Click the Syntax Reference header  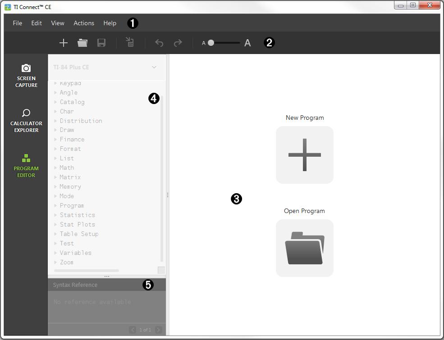[107, 285]
